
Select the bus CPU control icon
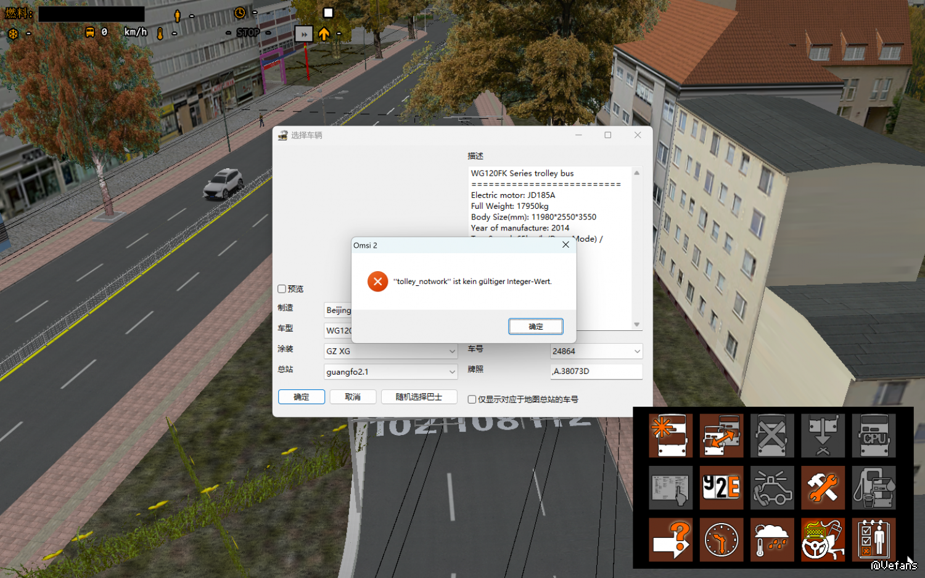coord(874,436)
